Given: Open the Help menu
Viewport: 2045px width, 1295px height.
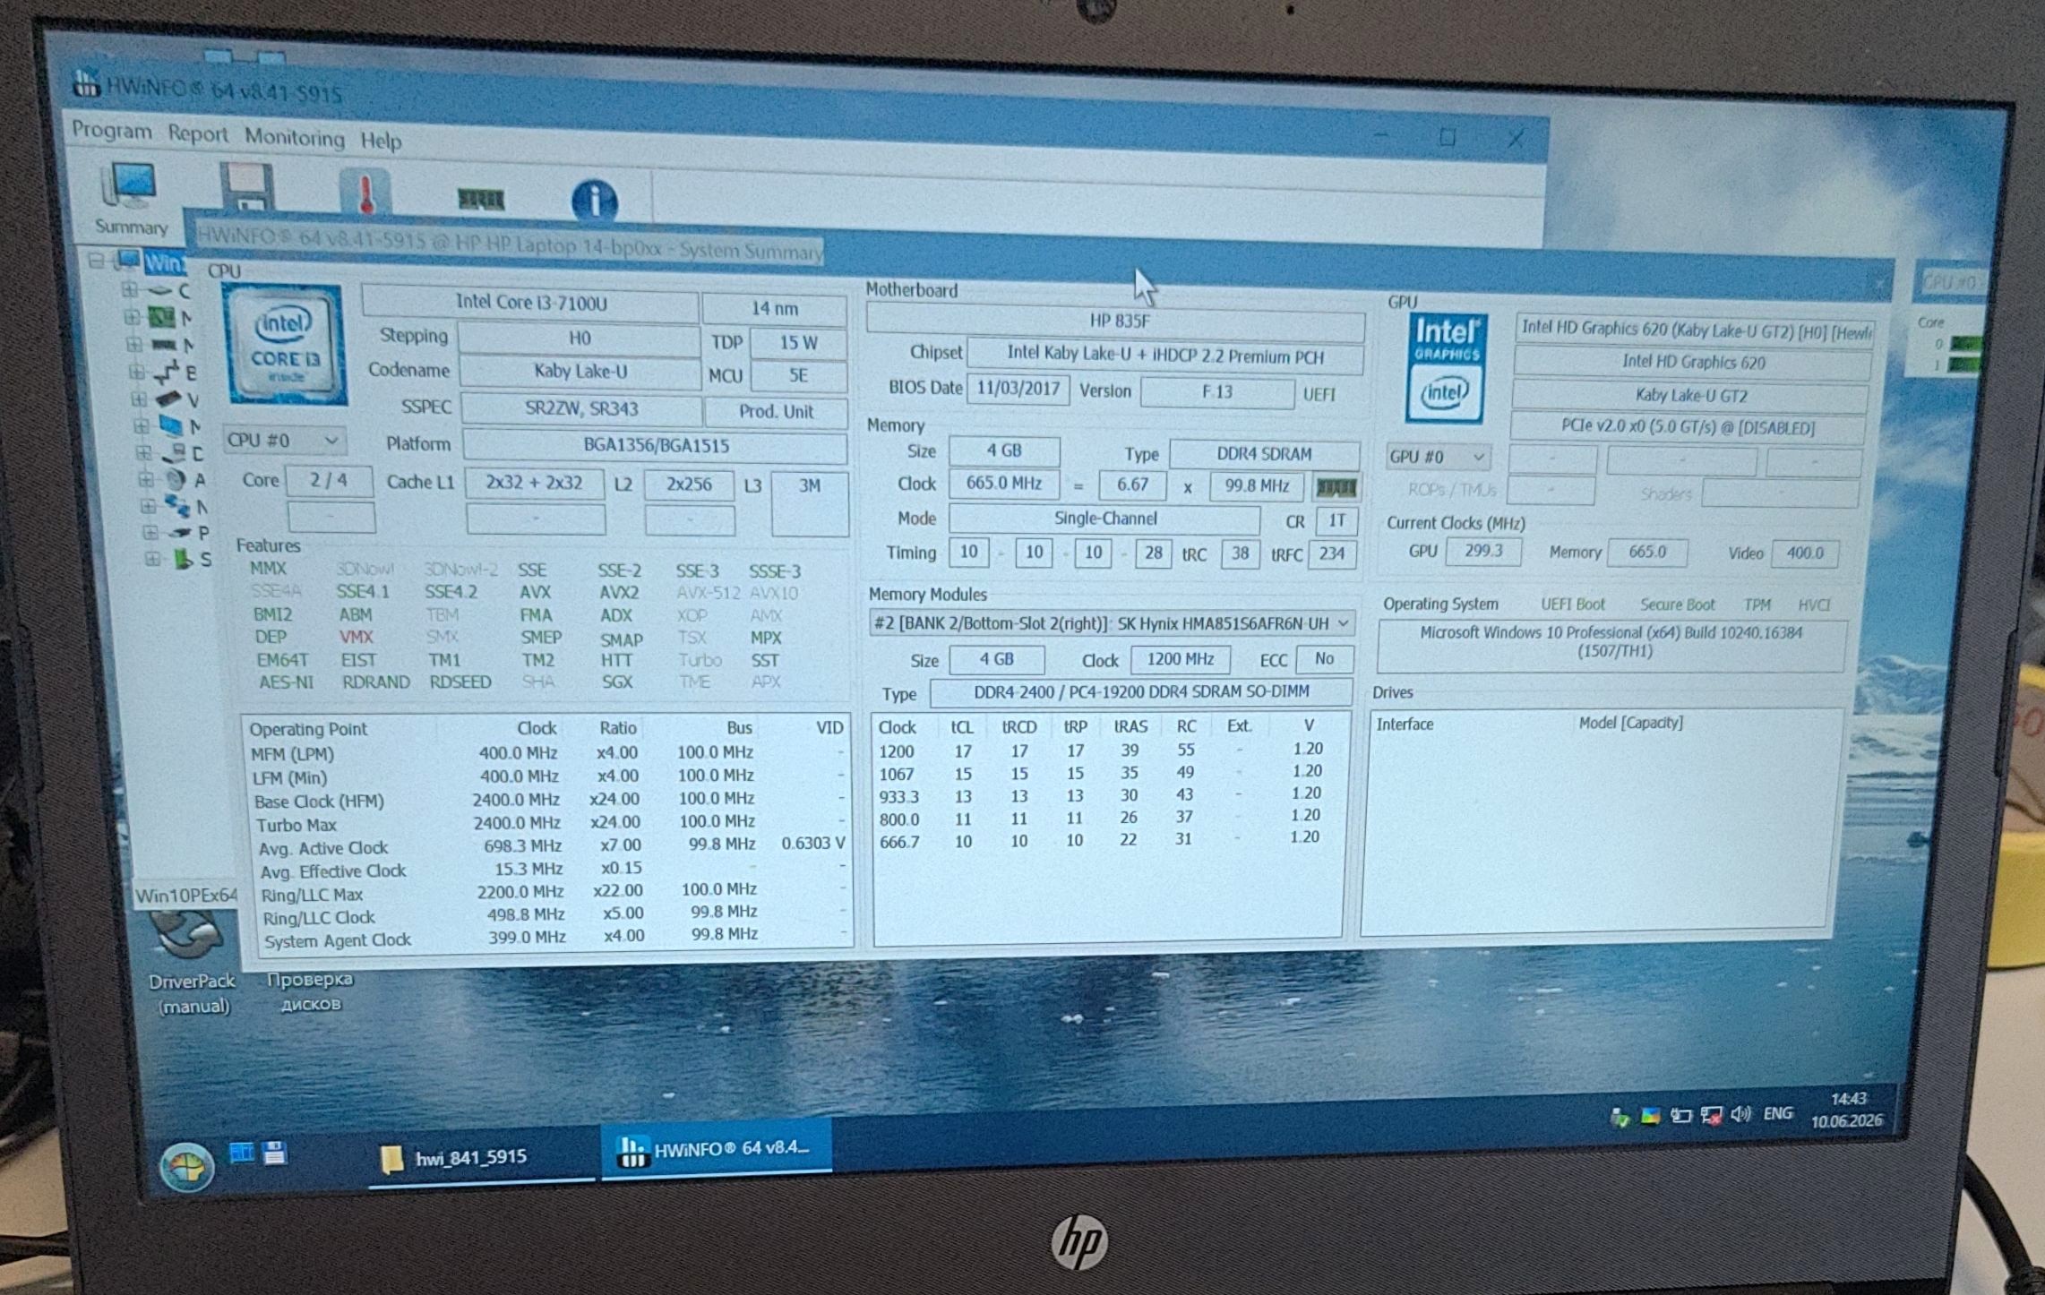Looking at the screenshot, I should coord(381,141).
